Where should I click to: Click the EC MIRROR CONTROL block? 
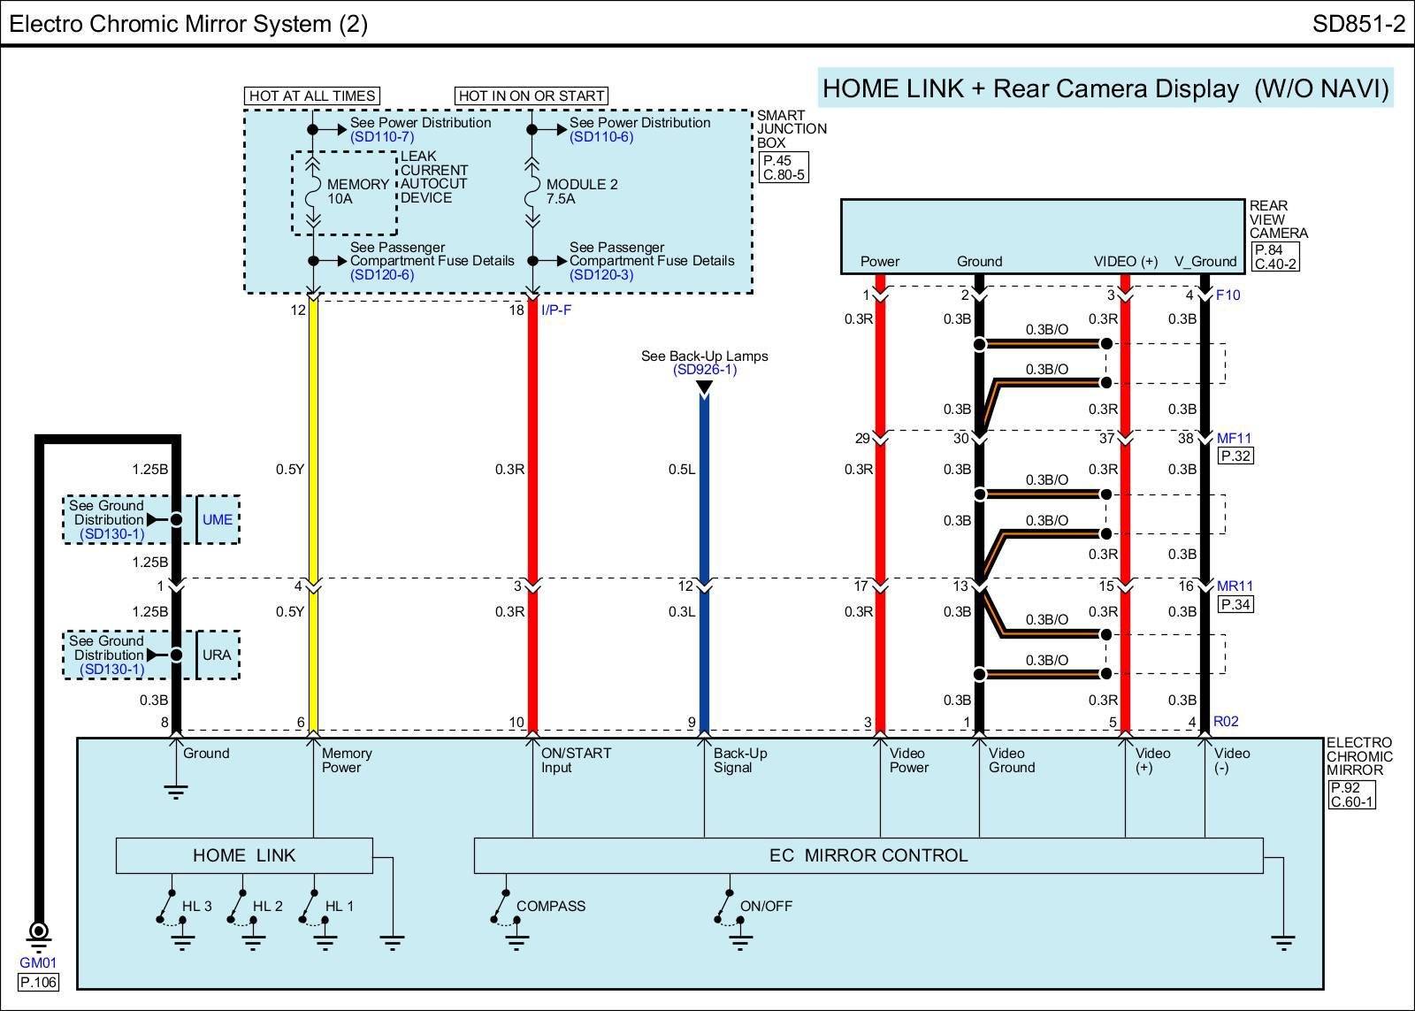(x=868, y=855)
